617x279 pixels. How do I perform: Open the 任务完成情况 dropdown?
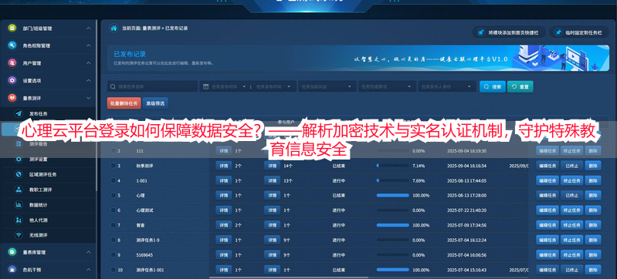[x=387, y=87]
